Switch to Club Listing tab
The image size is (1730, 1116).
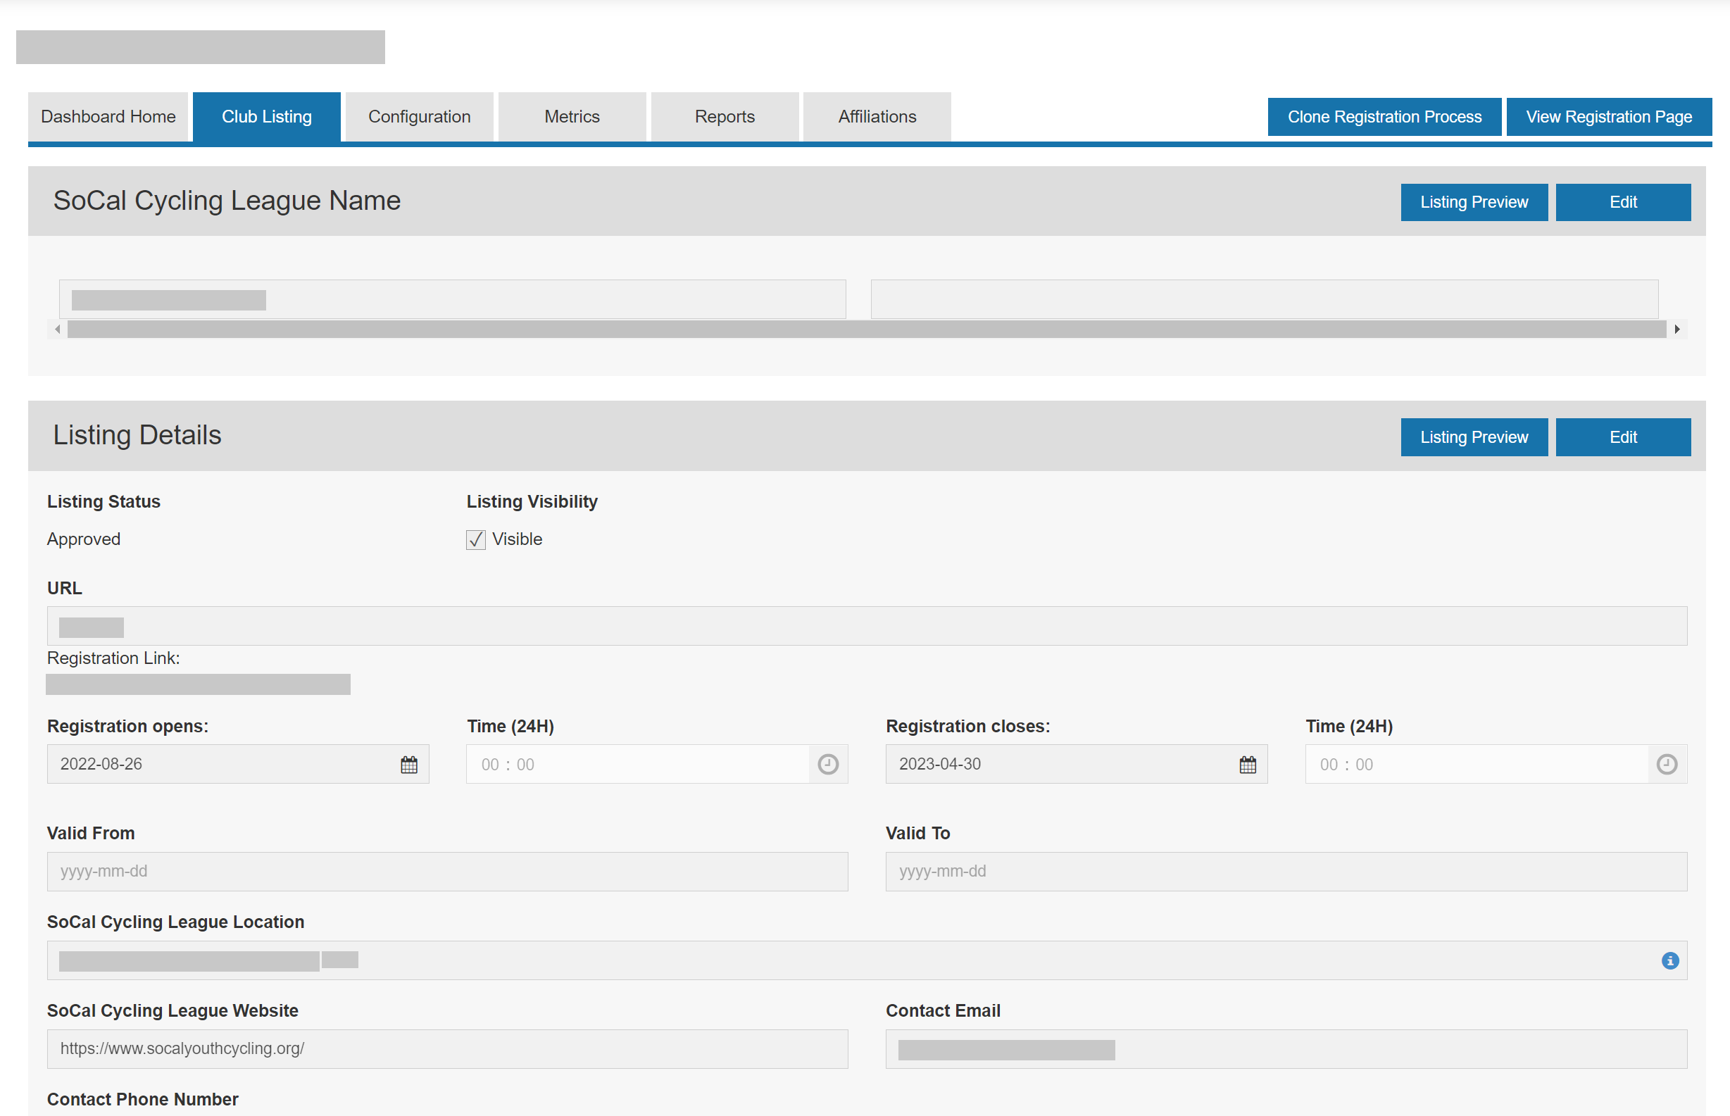point(267,117)
